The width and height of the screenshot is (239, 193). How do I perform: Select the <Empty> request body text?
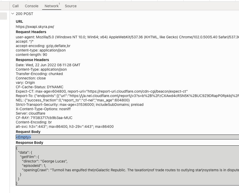24,137
